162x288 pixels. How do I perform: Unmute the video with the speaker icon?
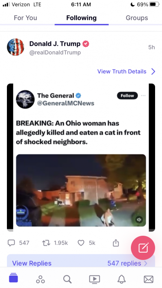click(139, 220)
